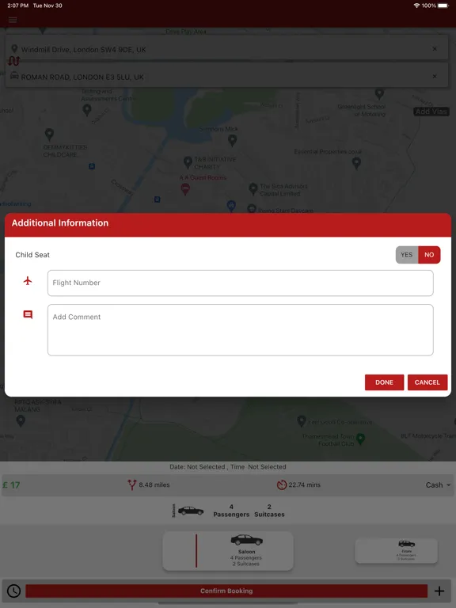The height and width of the screenshot is (608, 456).
Task: Open the hamburger menu
Action: [x=13, y=20]
